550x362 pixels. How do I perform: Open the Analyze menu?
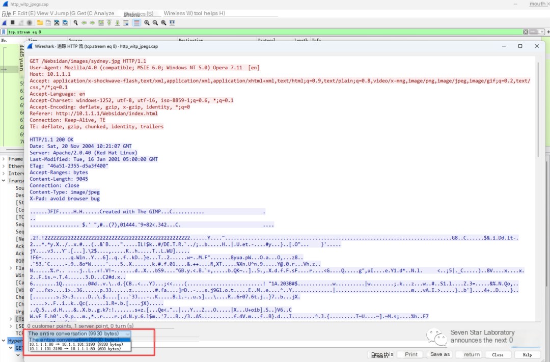(x=104, y=13)
